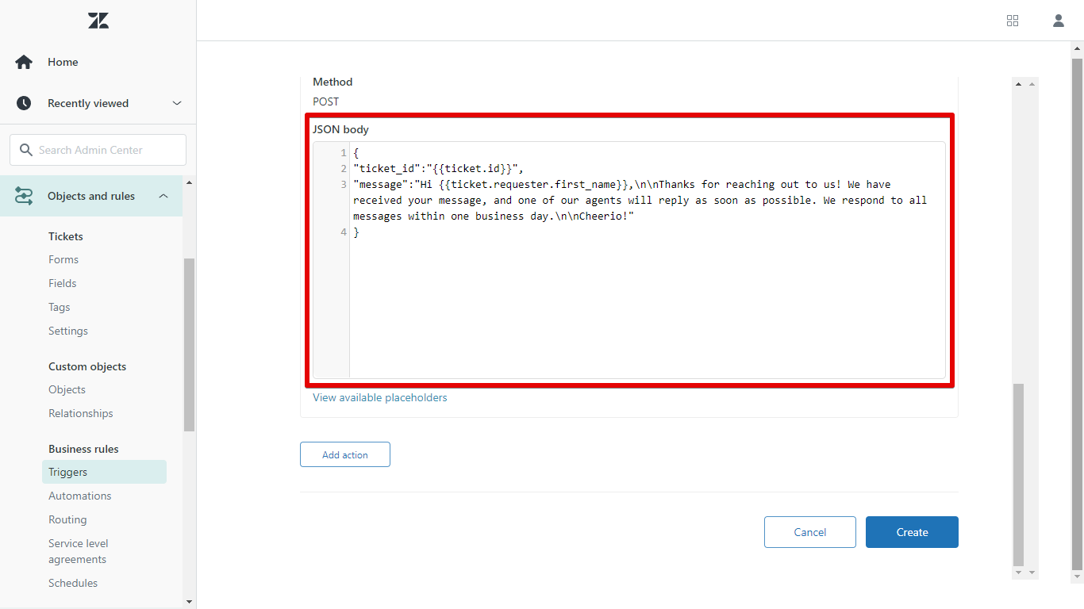Click the POST method value
Image resolution: width=1084 pixels, height=609 pixels.
tap(326, 101)
